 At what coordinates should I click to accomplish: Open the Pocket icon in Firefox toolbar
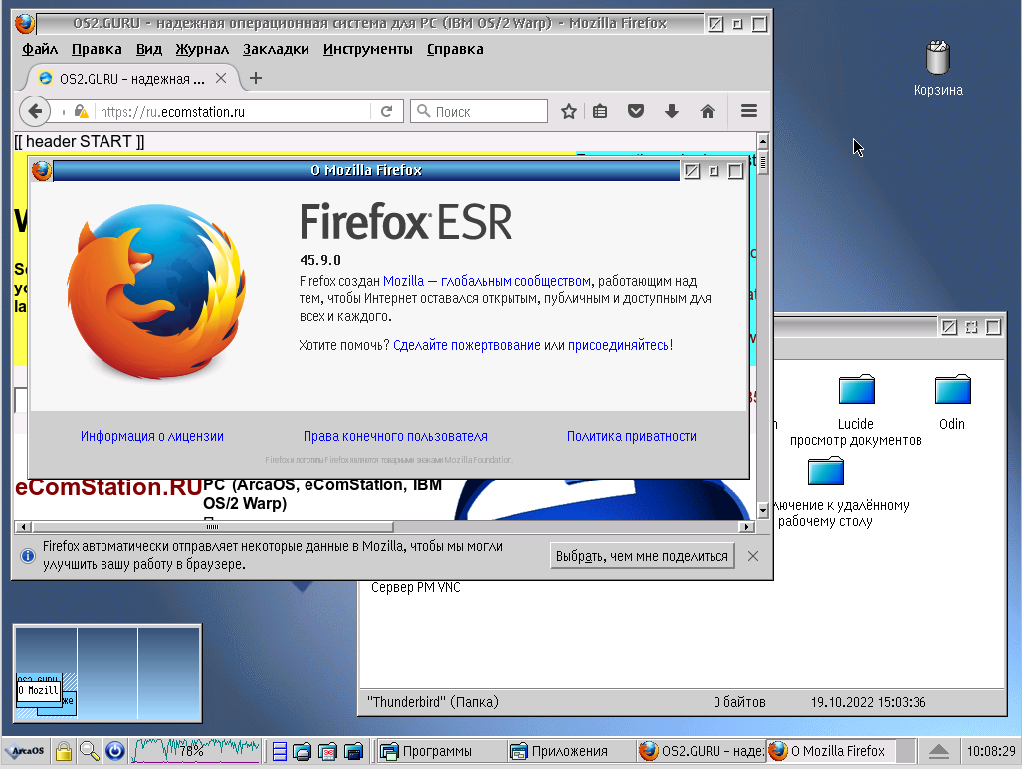636,111
